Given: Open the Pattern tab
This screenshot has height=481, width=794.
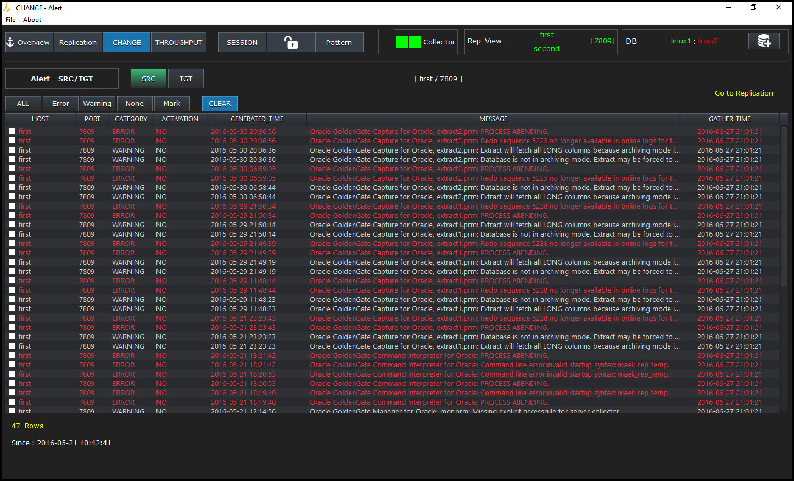Looking at the screenshot, I should pos(339,42).
